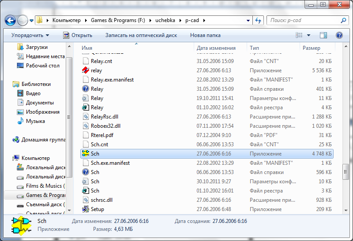
Task: Select the Relay help file icon
Action: pyautogui.click(x=86, y=89)
